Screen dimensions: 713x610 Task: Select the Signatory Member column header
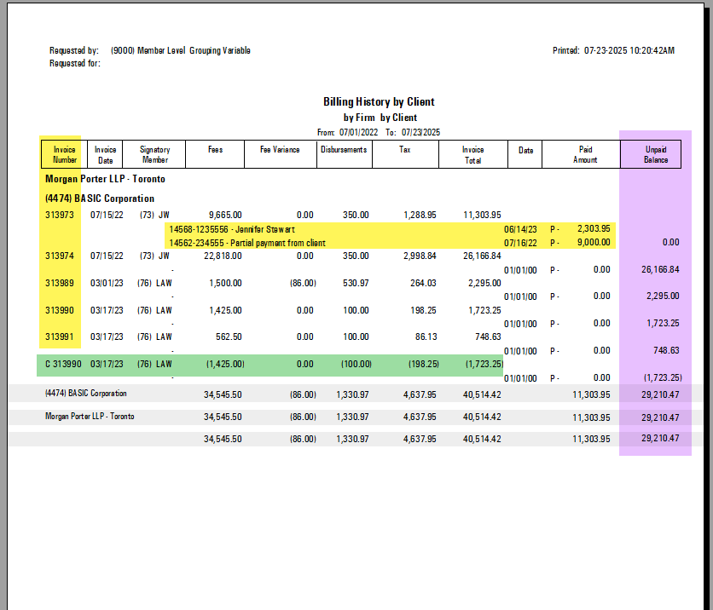(154, 154)
